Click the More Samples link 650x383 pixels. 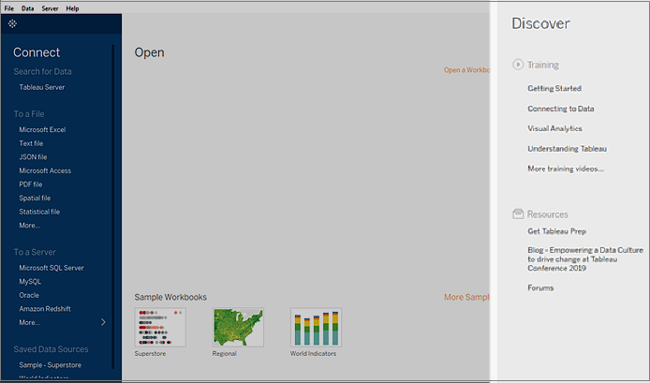point(466,297)
